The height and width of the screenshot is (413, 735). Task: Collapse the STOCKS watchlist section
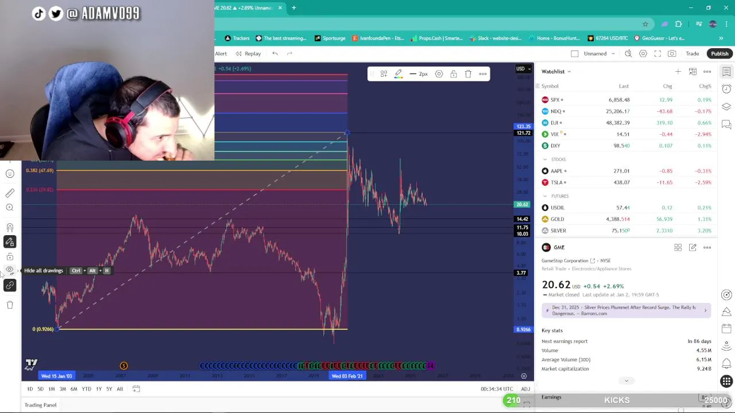[545, 159]
